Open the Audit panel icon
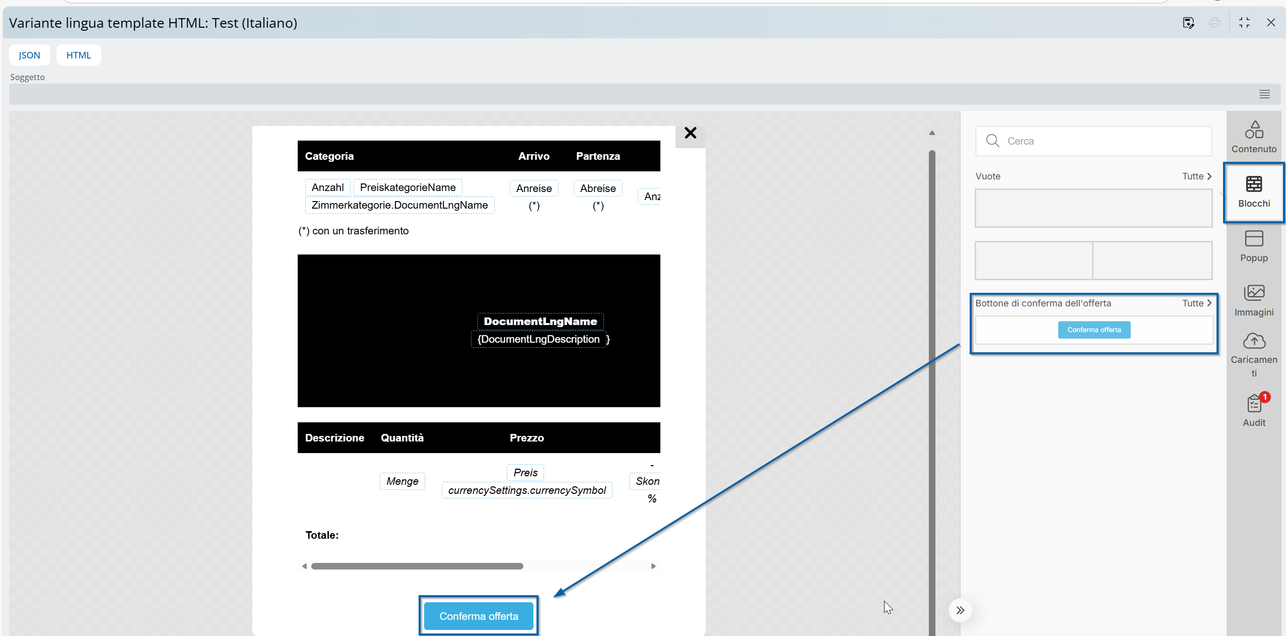Image resolution: width=1286 pixels, height=636 pixels. coord(1254,410)
